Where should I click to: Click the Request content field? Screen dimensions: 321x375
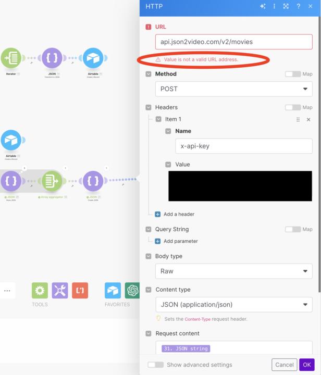coord(233,347)
